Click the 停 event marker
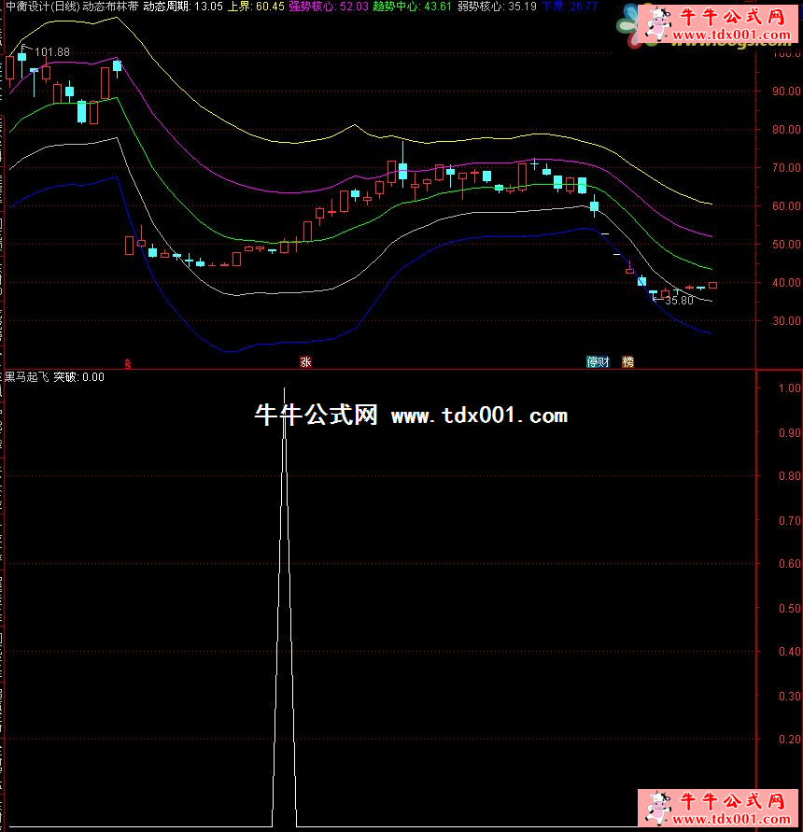 (x=592, y=362)
